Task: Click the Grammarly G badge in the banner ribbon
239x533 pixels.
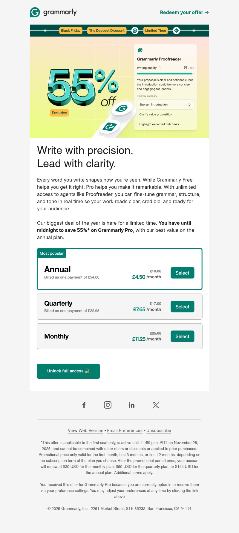Action: pyautogui.click(x=135, y=31)
